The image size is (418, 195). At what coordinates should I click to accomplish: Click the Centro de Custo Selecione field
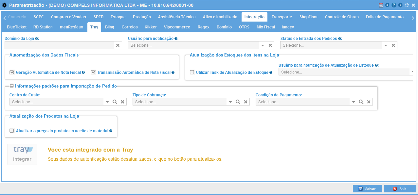pyautogui.click(x=57, y=102)
